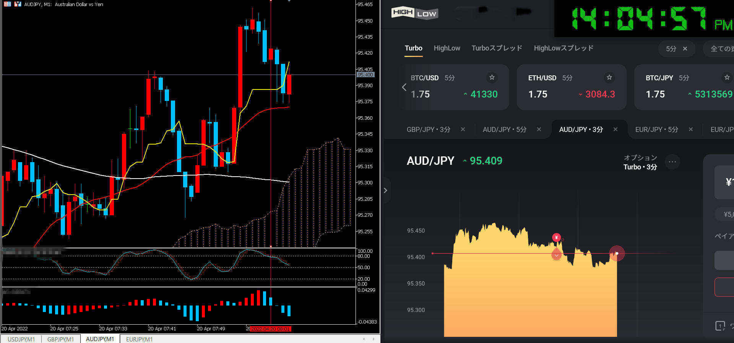Click the red yen trade marker on chart

556,237
